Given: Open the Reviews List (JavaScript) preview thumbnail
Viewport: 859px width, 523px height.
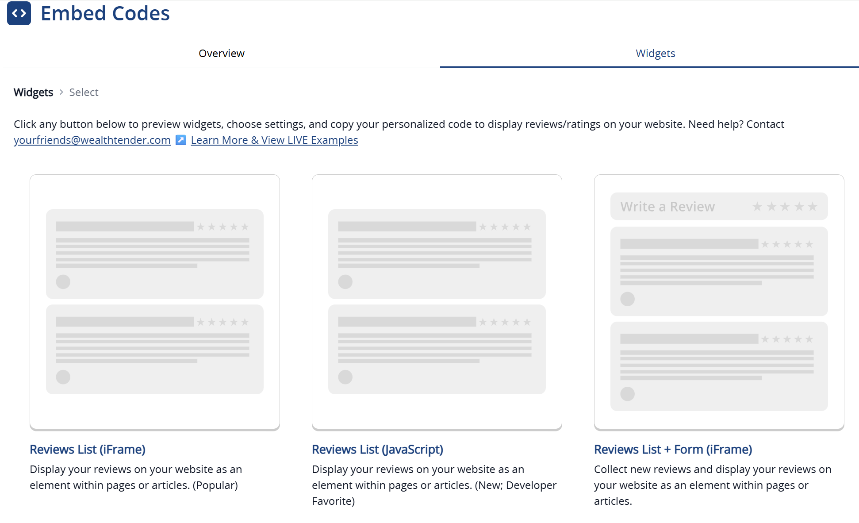Looking at the screenshot, I should pyautogui.click(x=437, y=302).
